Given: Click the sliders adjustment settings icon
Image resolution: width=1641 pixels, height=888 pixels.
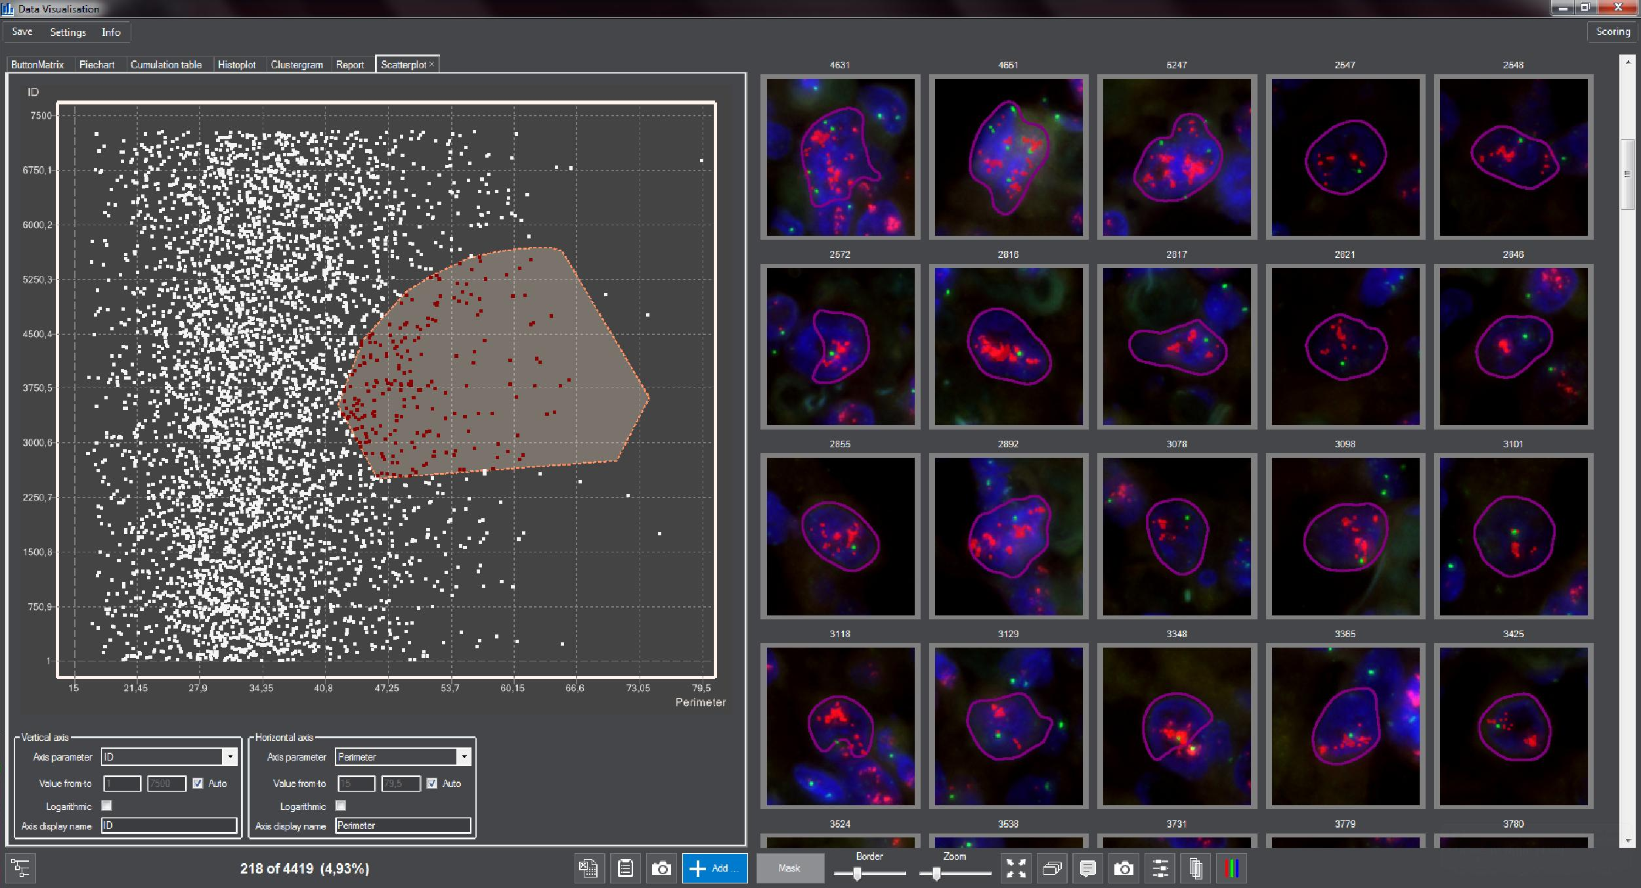Looking at the screenshot, I should tap(1160, 868).
